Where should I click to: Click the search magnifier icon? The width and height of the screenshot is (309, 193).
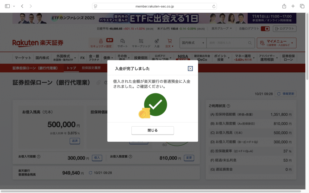tap(250, 43)
